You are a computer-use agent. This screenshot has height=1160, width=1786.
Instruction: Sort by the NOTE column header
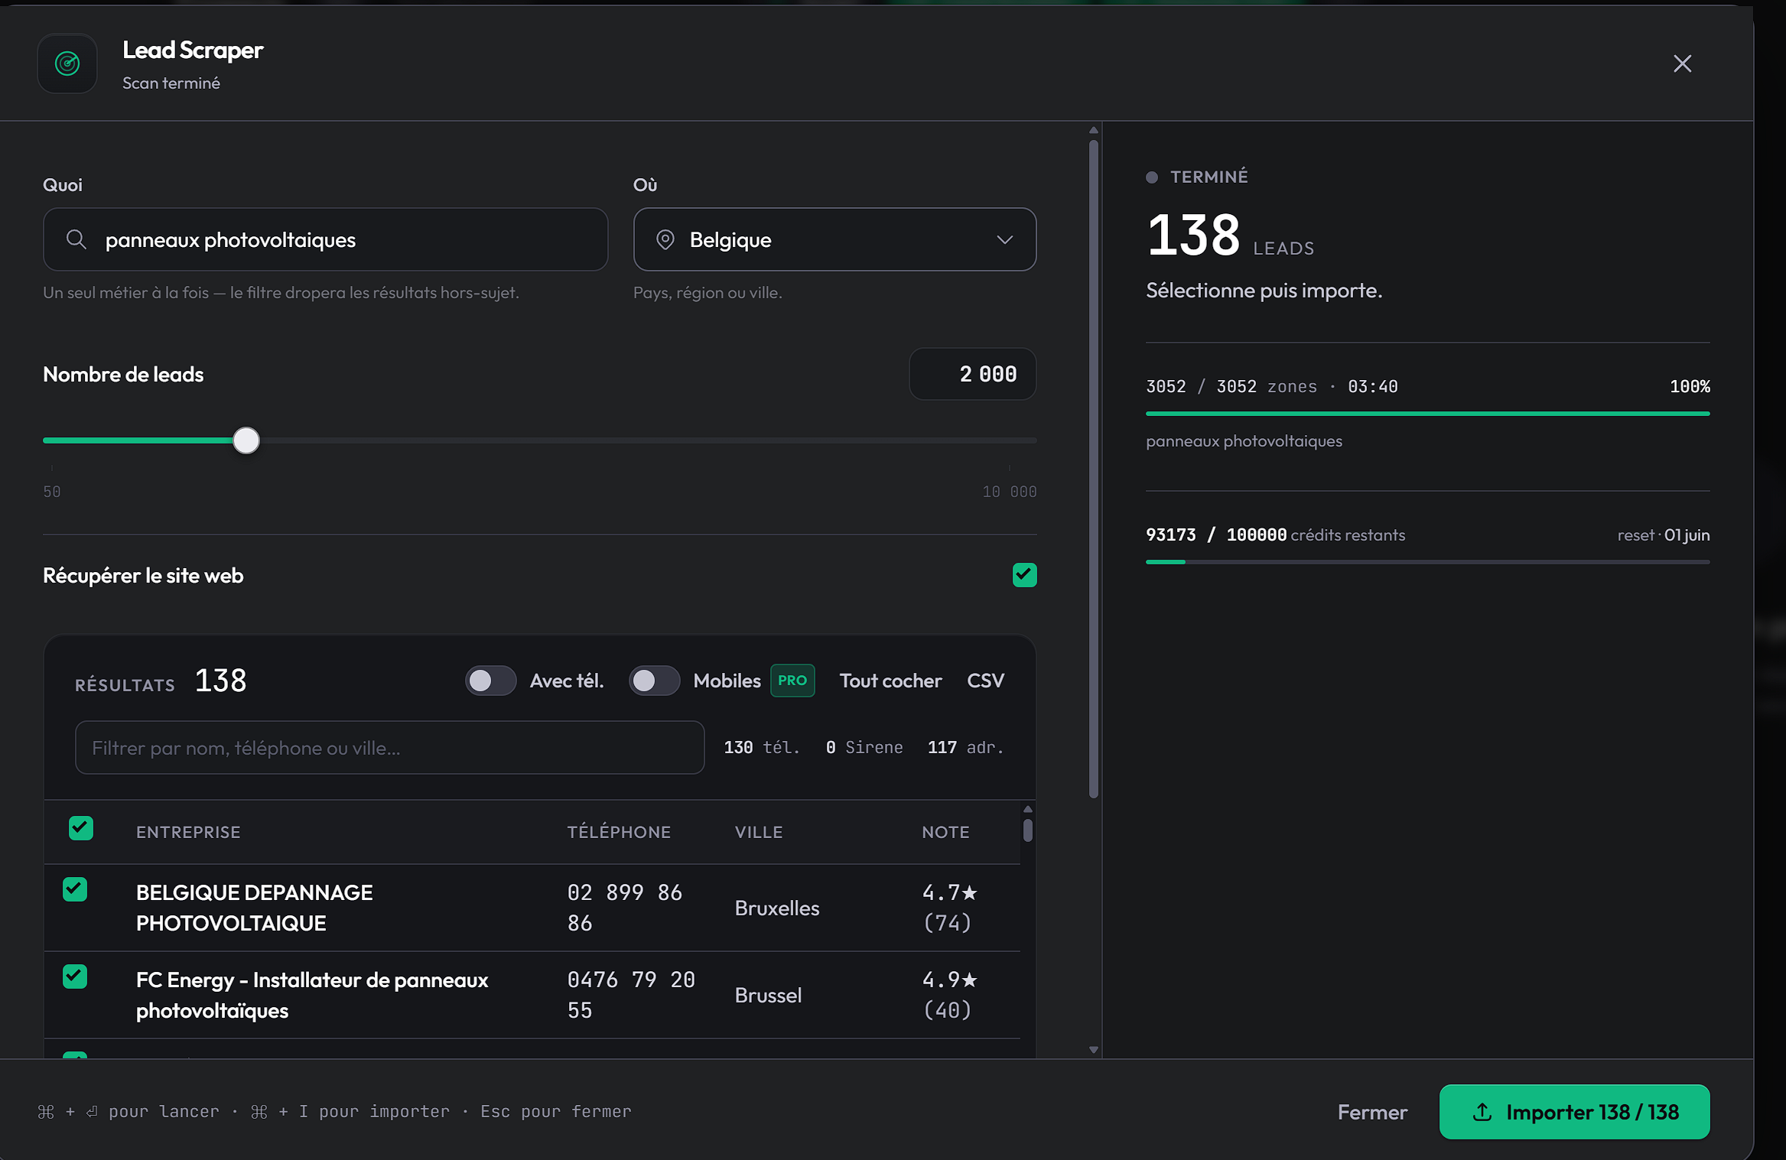[945, 832]
